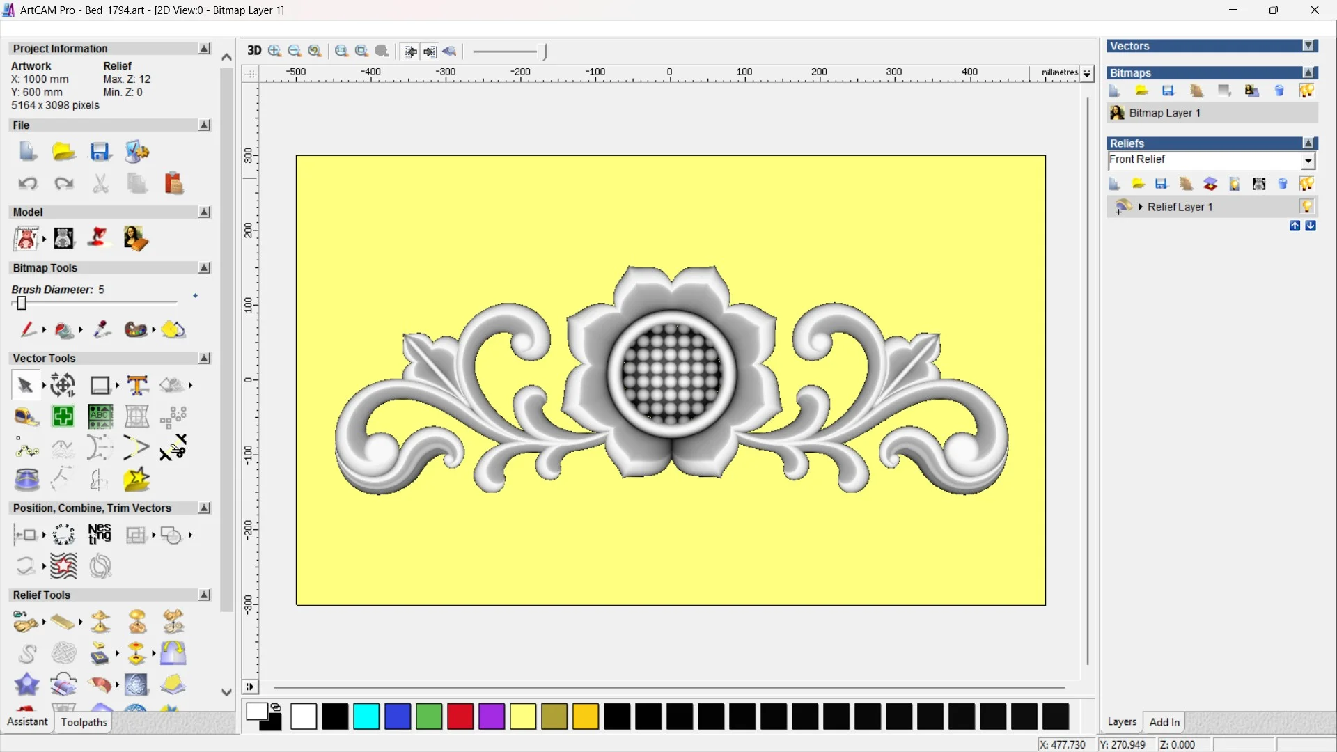This screenshot has width=1337, height=752.
Task: Pick the cyan colour swatch
Action: pyautogui.click(x=366, y=716)
